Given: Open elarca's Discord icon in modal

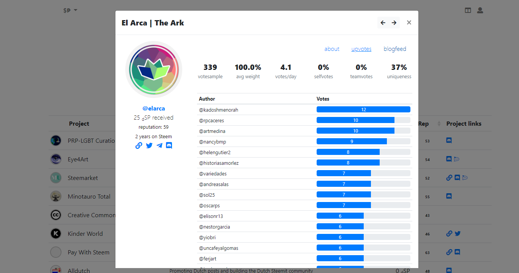Looking at the screenshot, I should [169, 145].
